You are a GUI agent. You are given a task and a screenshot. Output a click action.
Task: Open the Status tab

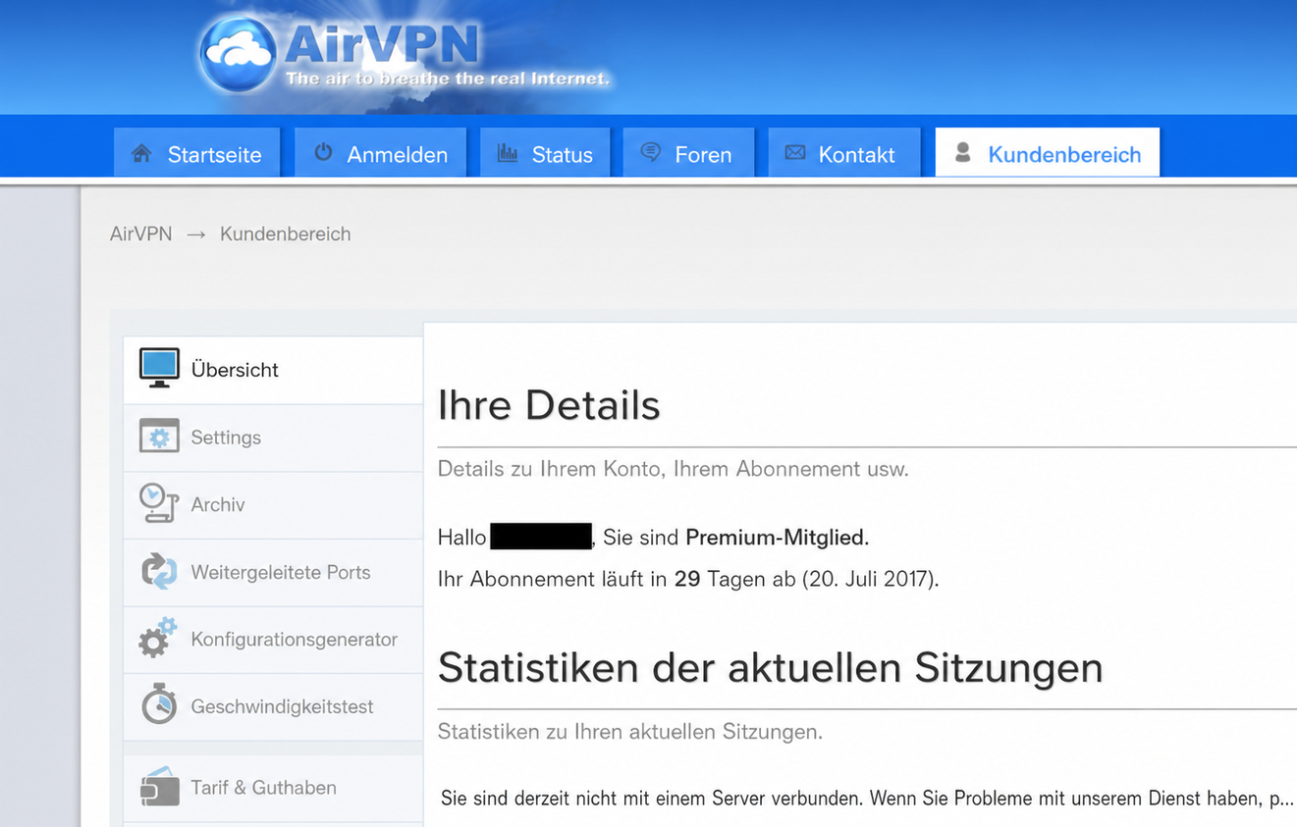[x=544, y=153]
